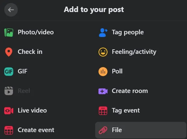Open the Feeling/activity option
Viewport: 187px width, 139px height.
point(134,52)
